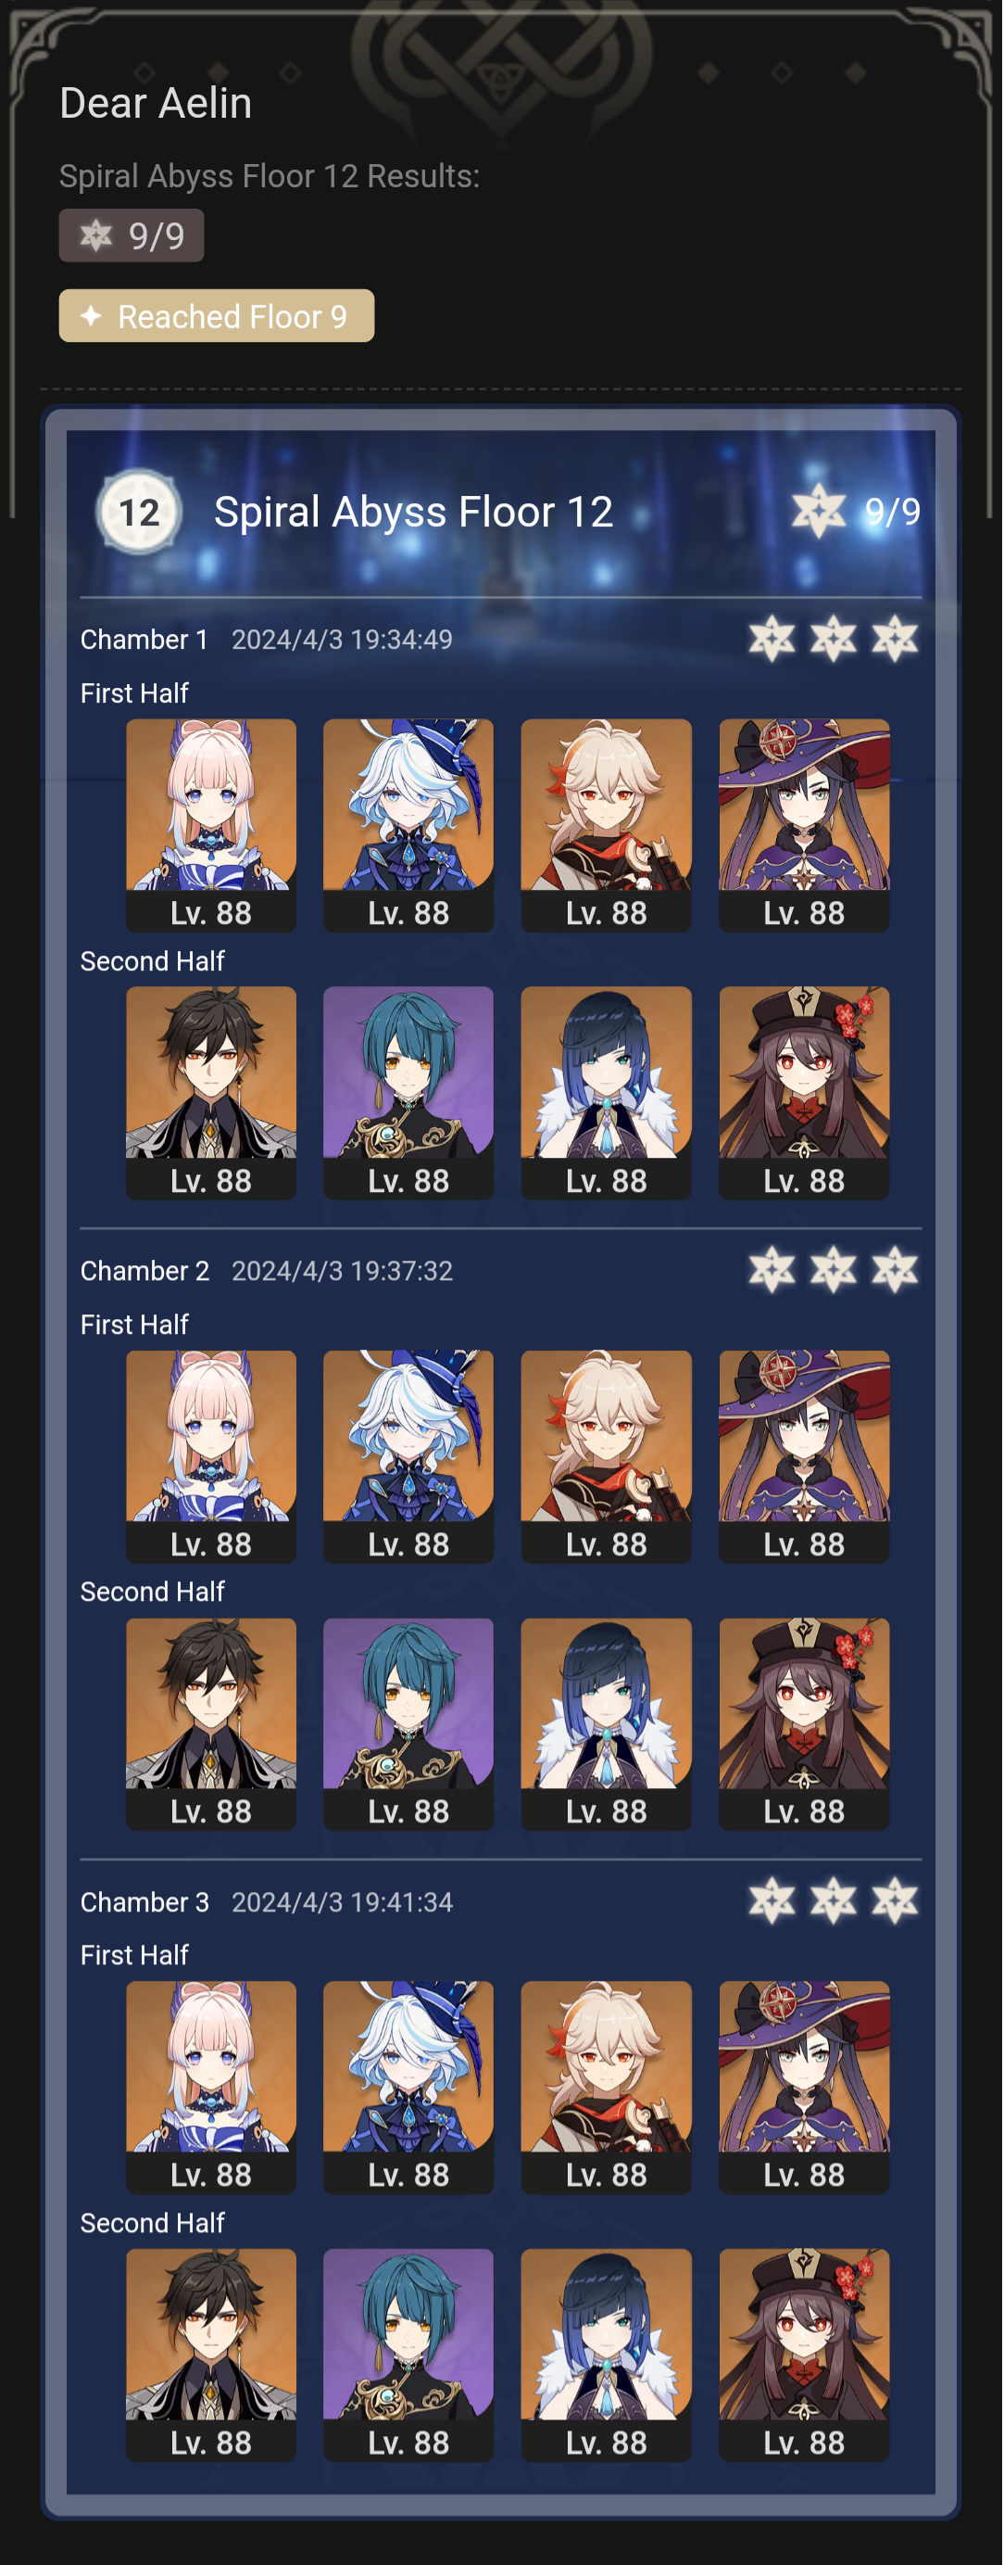
Task: Click Chamber 2 third star icon
Action: tap(895, 1270)
